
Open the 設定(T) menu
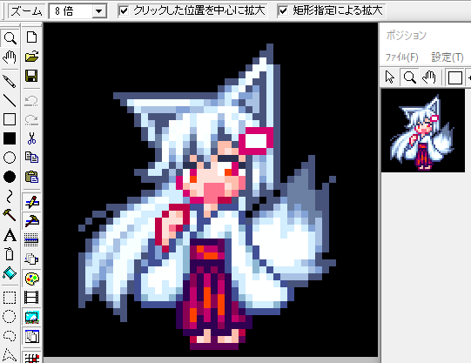click(x=447, y=57)
